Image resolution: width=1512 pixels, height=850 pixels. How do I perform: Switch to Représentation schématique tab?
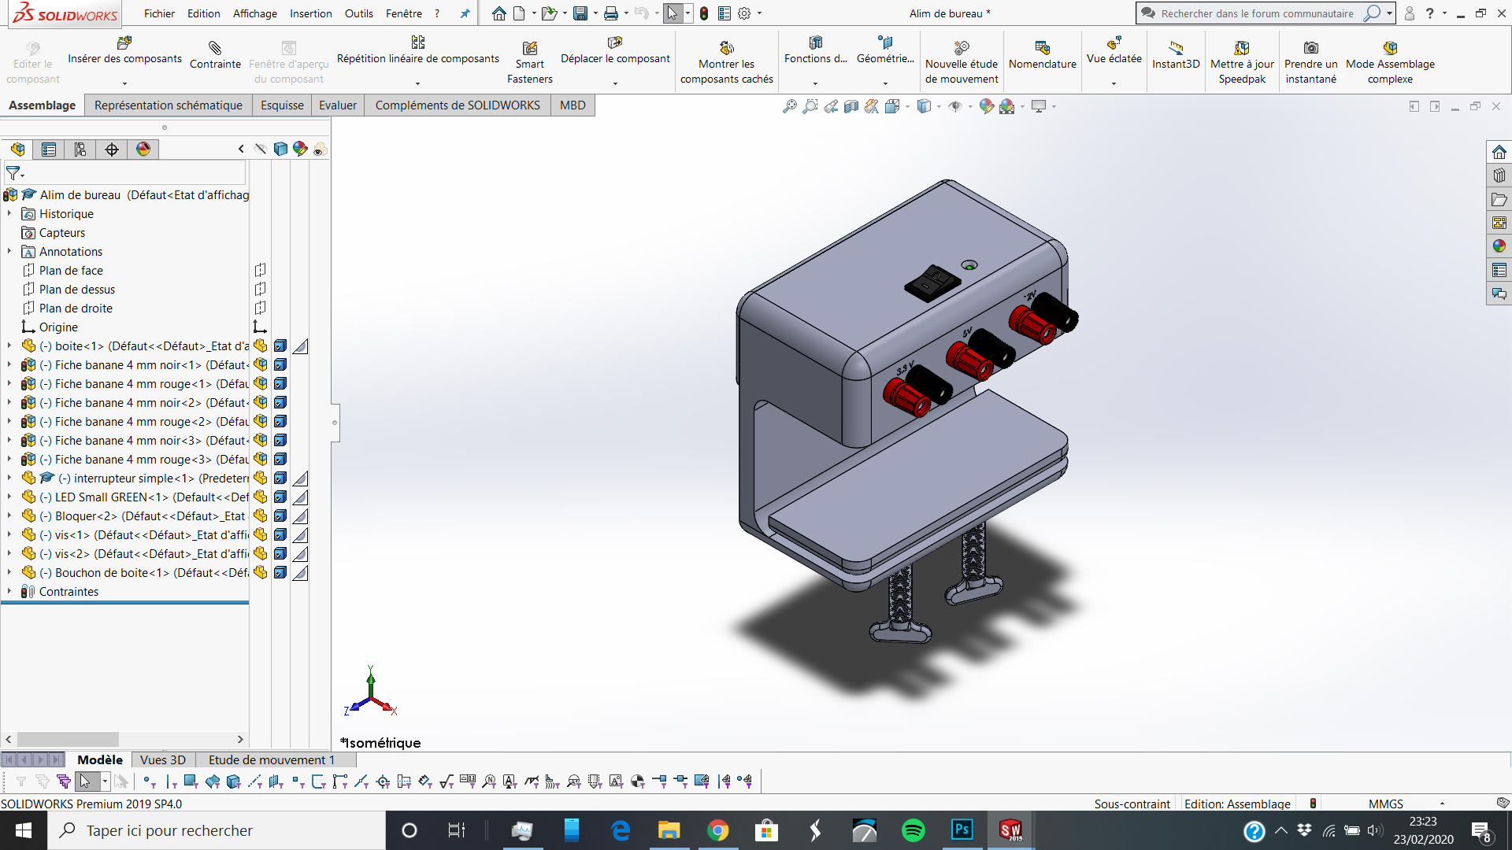pos(169,105)
